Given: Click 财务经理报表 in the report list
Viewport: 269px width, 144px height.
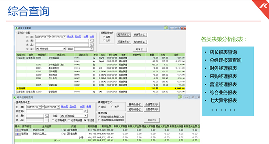Looking at the screenshot, I should (223, 68).
